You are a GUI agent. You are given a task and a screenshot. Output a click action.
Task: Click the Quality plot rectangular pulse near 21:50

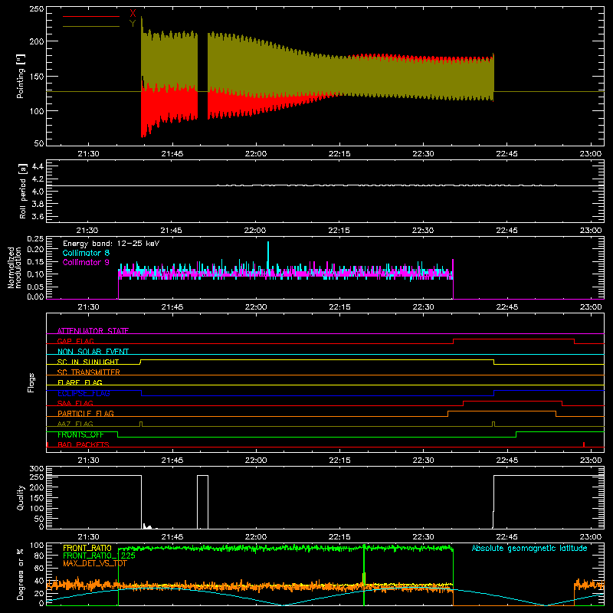tap(202, 502)
